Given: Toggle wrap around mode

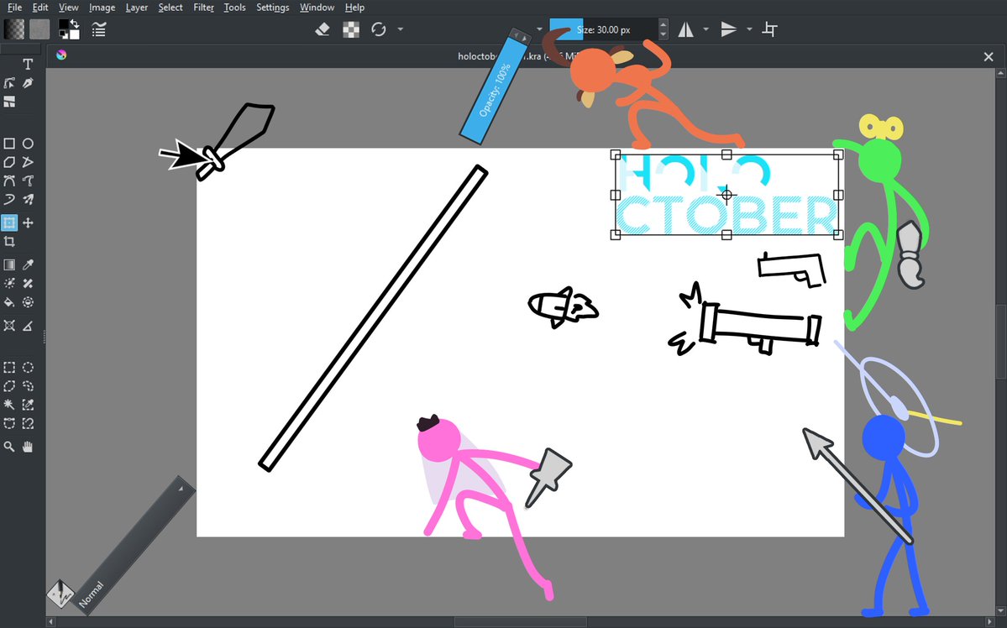Looking at the screenshot, I should pos(769,29).
